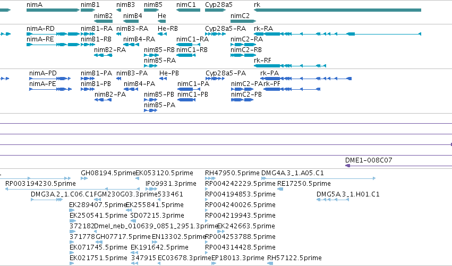Click the rk-PA protein feature

pyautogui.click(x=306, y=79)
